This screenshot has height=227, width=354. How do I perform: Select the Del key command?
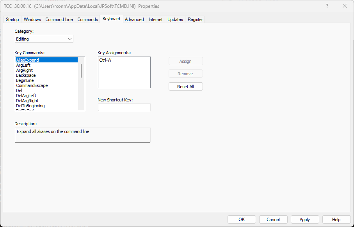click(x=46, y=90)
